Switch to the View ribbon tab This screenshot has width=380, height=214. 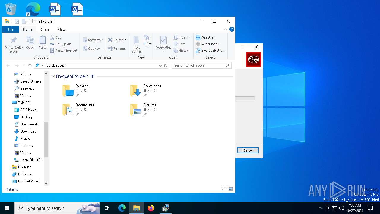coord(61,29)
